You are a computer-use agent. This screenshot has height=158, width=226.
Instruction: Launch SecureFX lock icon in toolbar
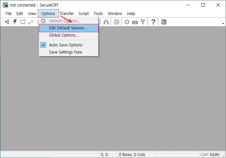tap(164, 22)
